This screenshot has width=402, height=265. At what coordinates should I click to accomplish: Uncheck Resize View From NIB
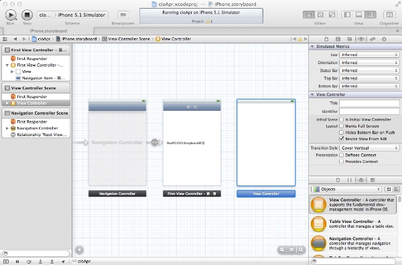point(341,139)
